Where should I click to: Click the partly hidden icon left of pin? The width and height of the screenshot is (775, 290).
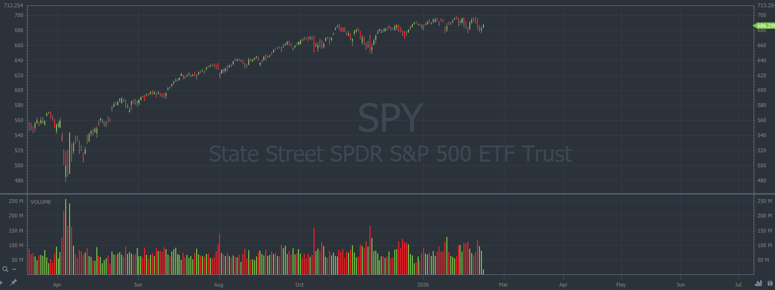(x=1, y=282)
